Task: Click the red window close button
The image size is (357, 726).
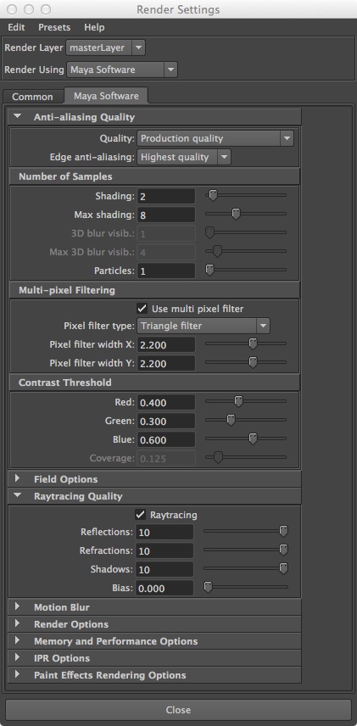Action: [12, 9]
